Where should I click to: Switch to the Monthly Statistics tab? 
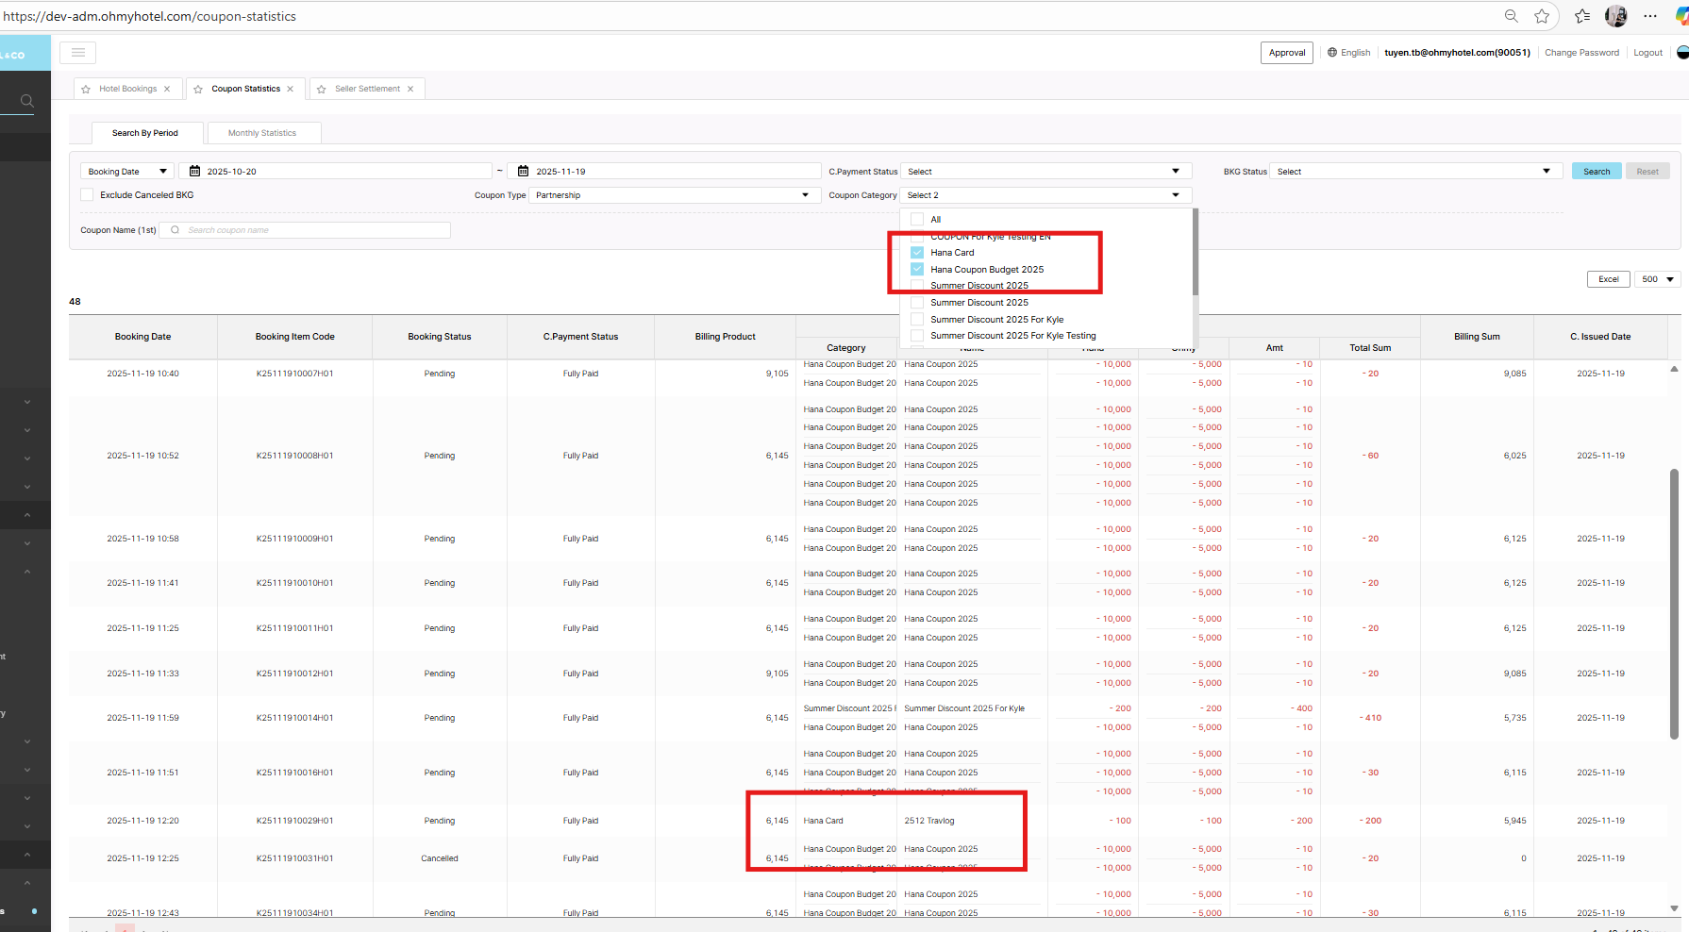coord(262,133)
